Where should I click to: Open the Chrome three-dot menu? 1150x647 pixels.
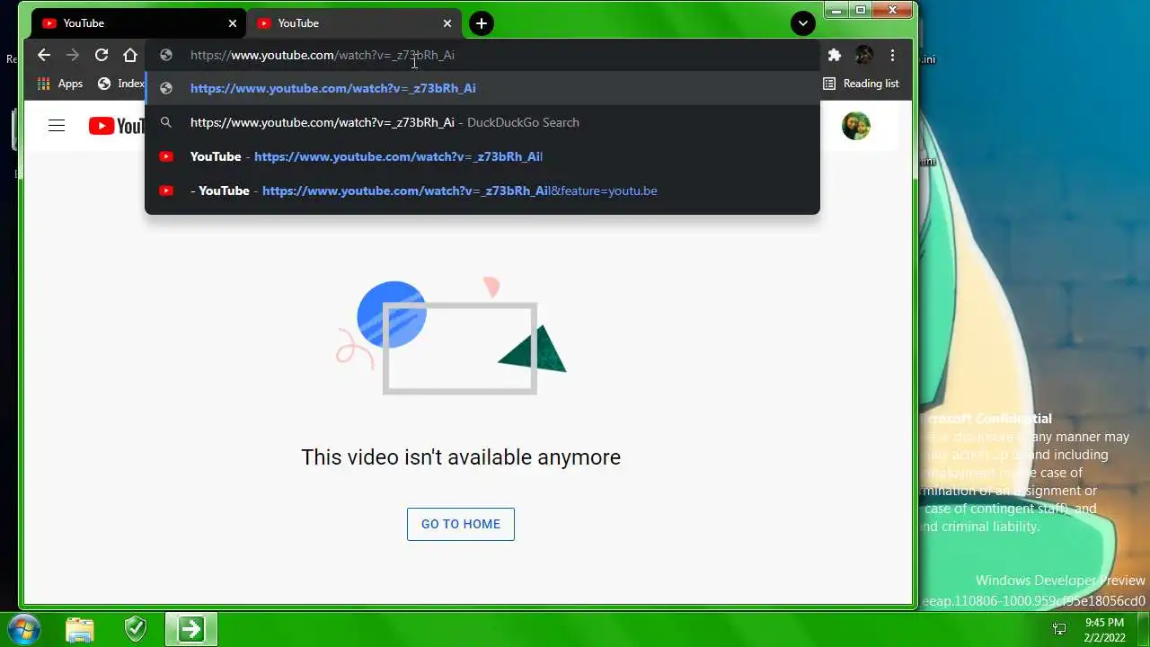(x=892, y=55)
